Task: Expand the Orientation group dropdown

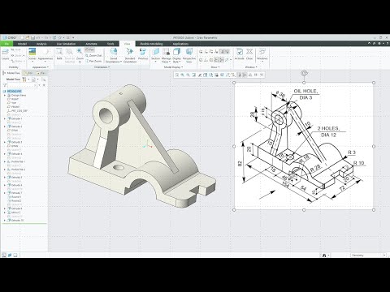Action: (x=102, y=67)
